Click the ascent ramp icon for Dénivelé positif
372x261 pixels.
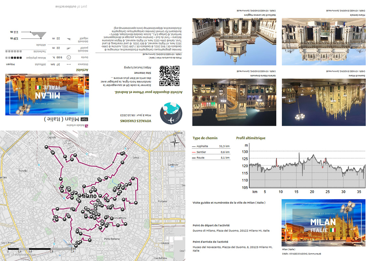pyautogui.click(x=69, y=48)
